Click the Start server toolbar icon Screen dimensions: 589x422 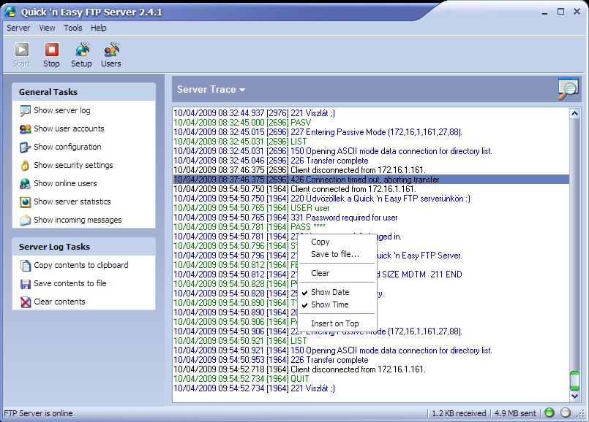21,50
